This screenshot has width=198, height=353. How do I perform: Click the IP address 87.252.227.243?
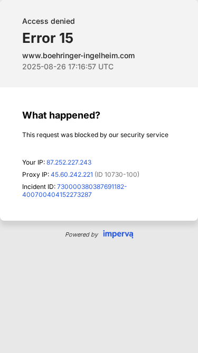pos(69,162)
